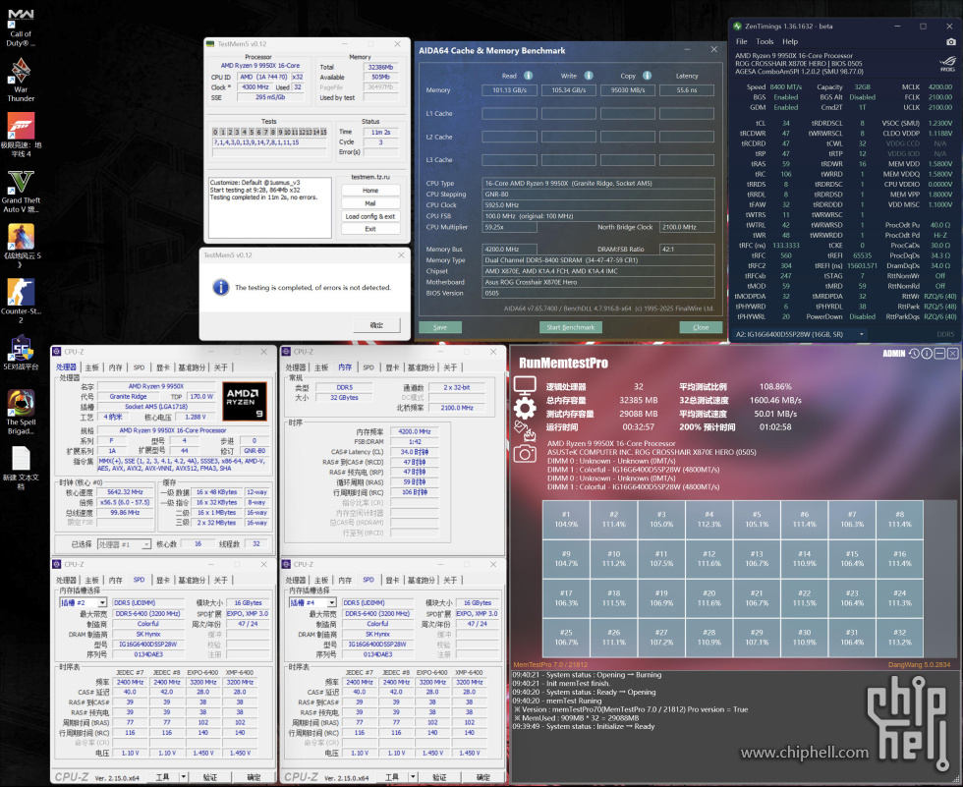Open the 极限竞速:地平线4 desktop icon
This screenshot has width=963, height=787.
[x=21, y=135]
